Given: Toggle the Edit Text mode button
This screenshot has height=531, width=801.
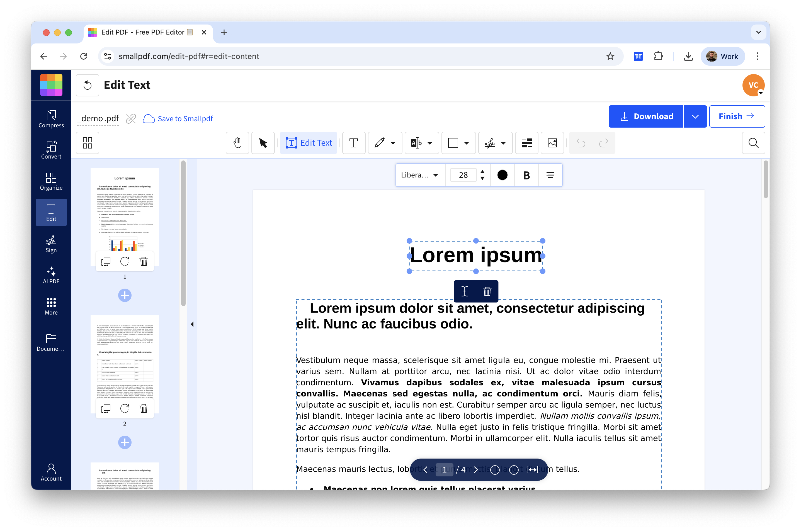Looking at the screenshot, I should [x=309, y=143].
